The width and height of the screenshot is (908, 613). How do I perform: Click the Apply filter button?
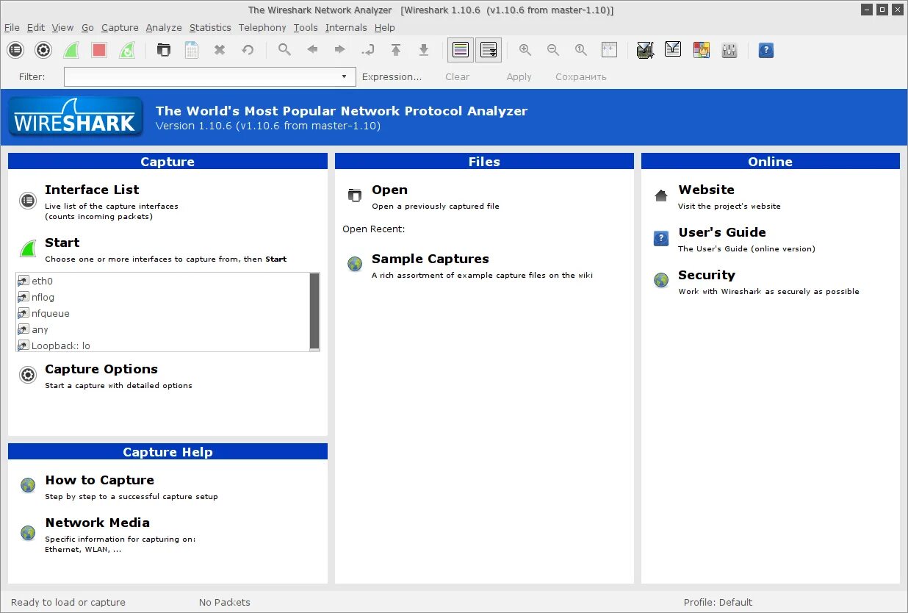pos(519,76)
